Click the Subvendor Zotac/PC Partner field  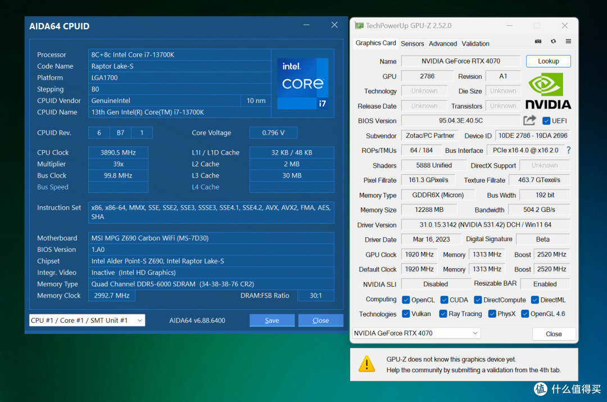(430, 135)
